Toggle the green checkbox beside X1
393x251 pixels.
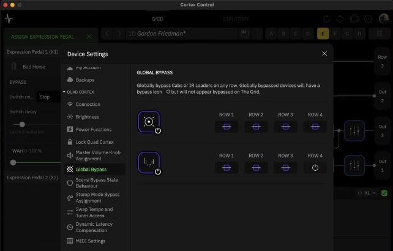click(384, 193)
